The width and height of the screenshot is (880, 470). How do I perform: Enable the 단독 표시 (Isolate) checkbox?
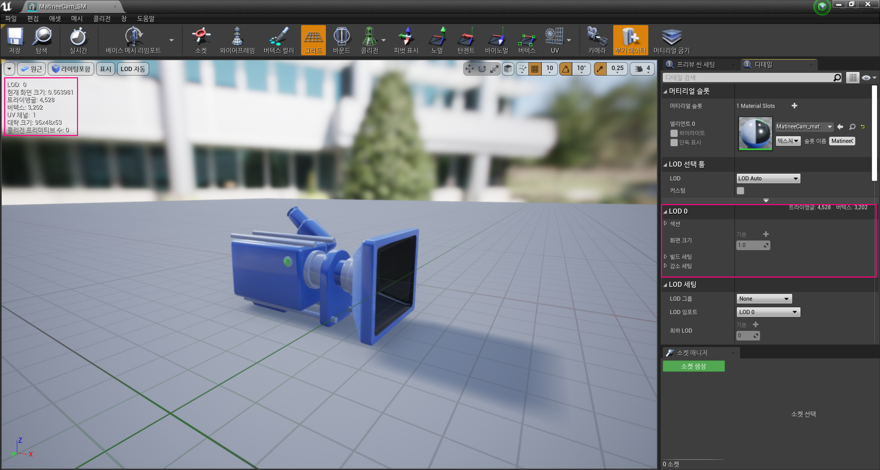coord(674,142)
